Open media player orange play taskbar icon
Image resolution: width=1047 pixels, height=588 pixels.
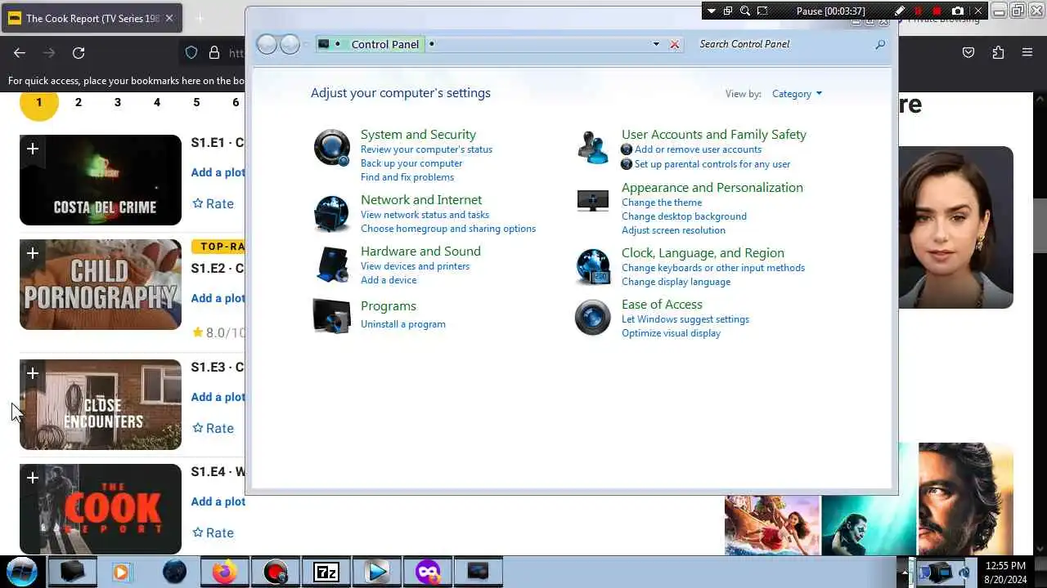click(121, 572)
